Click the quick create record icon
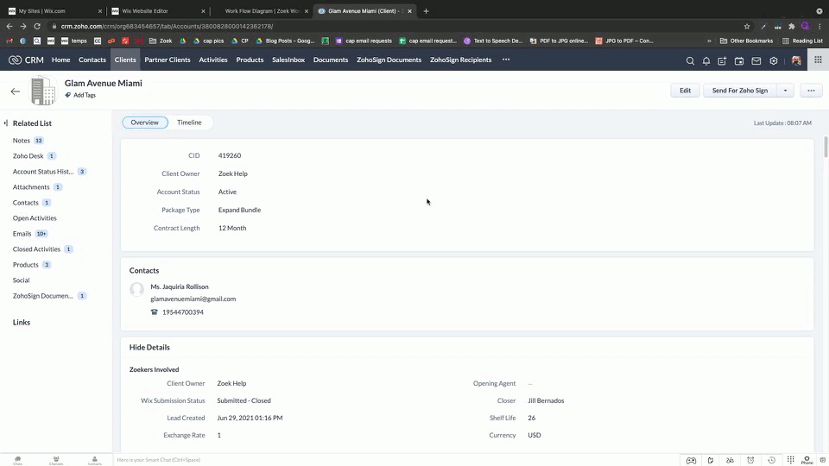The image size is (829, 466). click(722, 60)
